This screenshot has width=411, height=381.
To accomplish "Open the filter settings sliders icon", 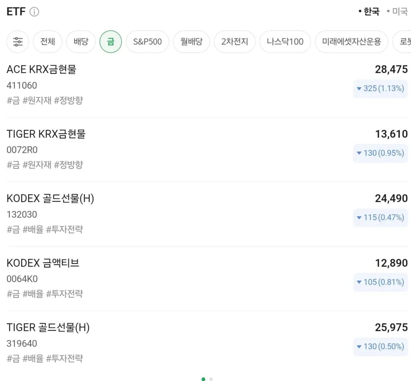I will [x=18, y=41].
